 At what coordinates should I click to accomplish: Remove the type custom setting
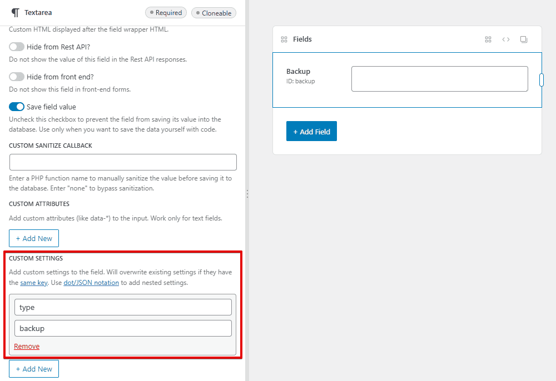[x=26, y=346]
